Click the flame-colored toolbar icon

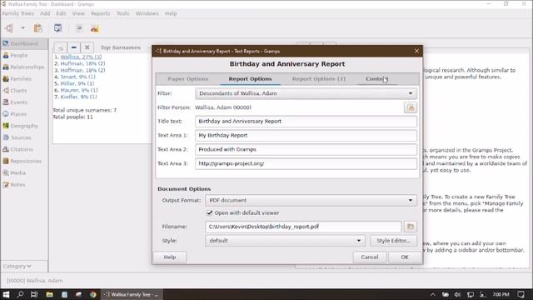click(x=94, y=28)
